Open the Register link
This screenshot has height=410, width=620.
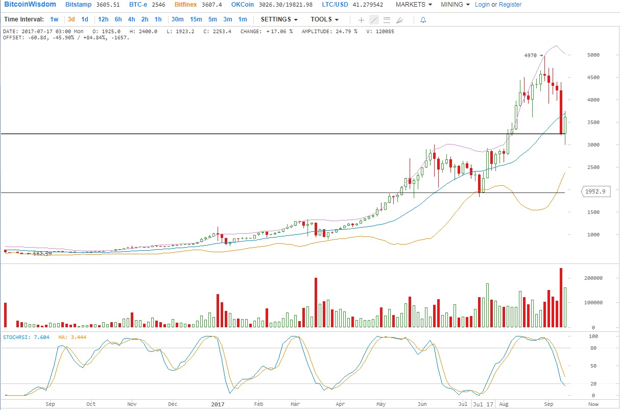click(510, 5)
